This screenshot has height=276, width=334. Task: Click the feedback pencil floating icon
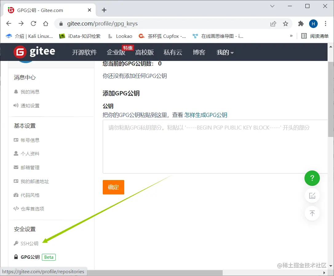pos(312,195)
